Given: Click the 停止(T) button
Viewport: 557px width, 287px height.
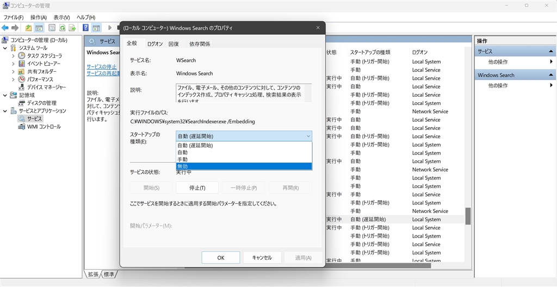Looking at the screenshot, I should (x=197, y=188).
